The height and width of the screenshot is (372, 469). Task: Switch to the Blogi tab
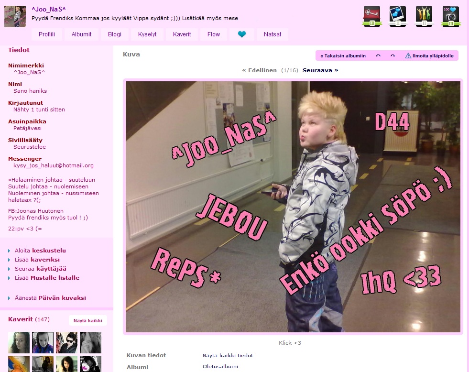pos(115,34)
